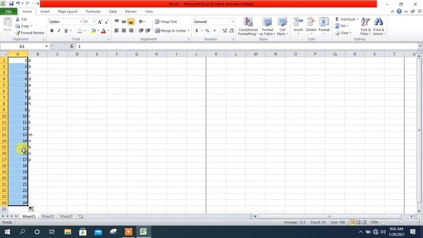Viewport: 423px width, 238px height.
Task: Open the Windows Start menu
Action: [7, 232]
